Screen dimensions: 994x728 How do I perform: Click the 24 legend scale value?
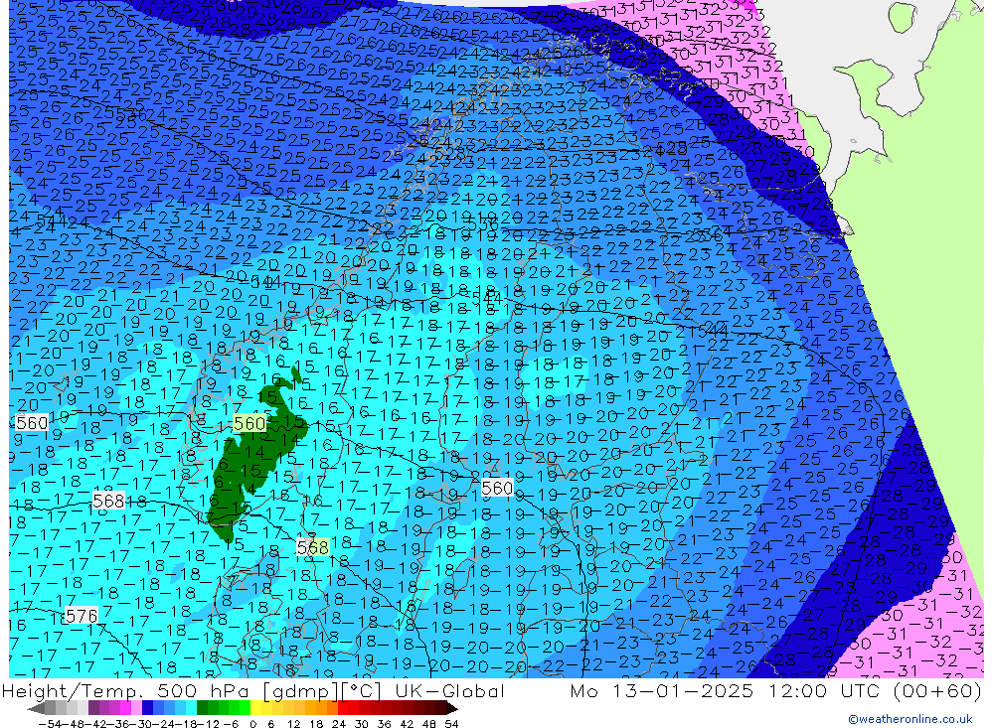point(339,724)
